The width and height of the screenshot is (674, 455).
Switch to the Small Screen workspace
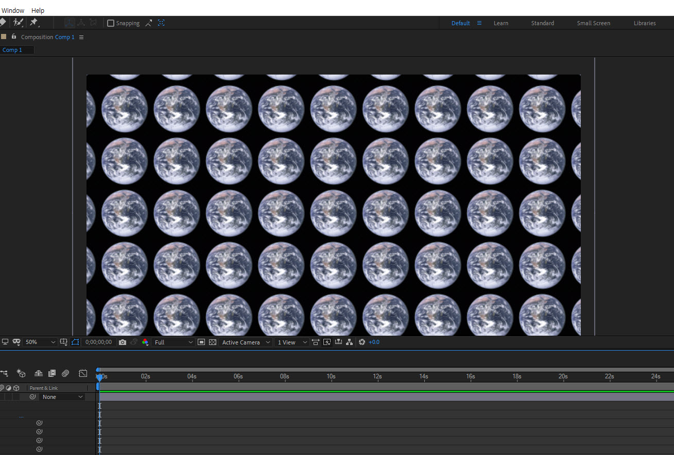594,23
